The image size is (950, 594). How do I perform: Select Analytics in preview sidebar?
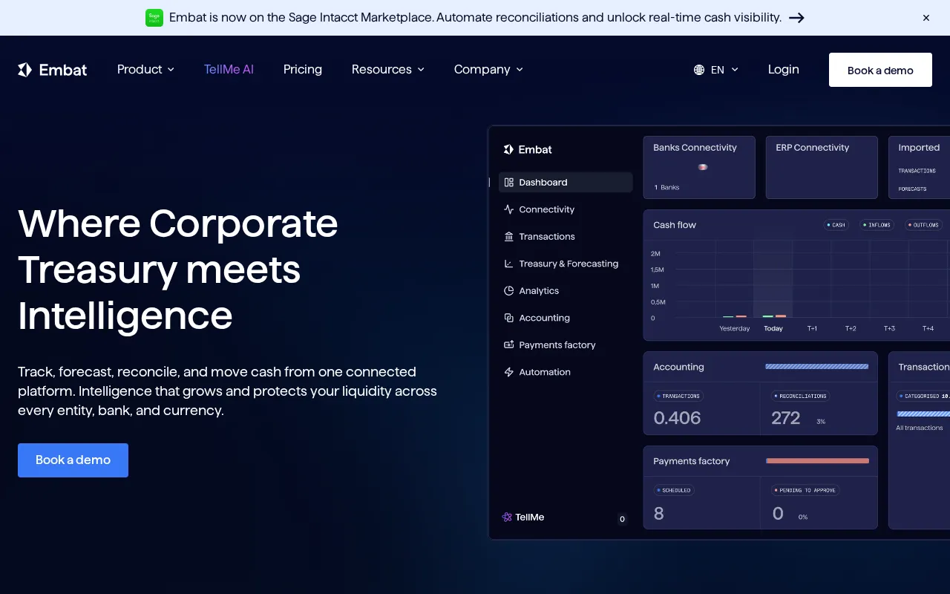566,291
